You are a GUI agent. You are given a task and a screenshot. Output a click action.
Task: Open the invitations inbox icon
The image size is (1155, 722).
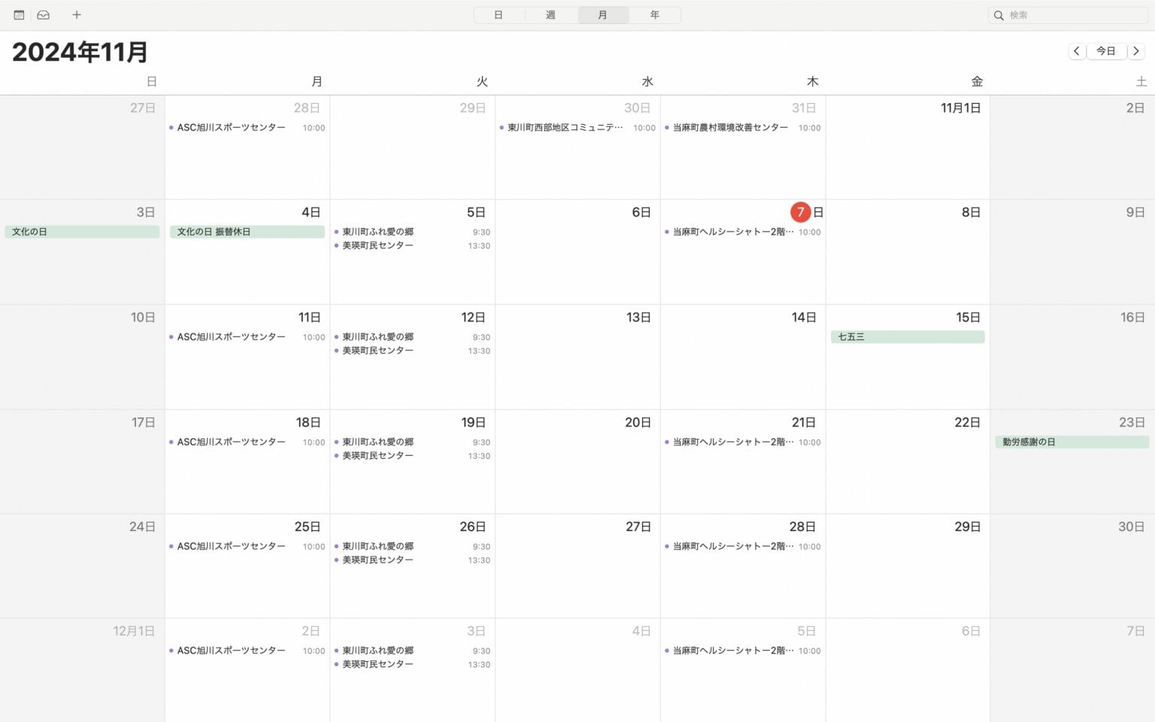(44, 15)
